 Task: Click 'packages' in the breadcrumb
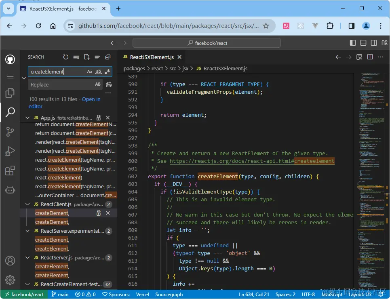(134, 68)
